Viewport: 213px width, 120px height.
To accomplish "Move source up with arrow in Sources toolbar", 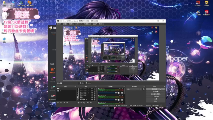I will point(88,102).
